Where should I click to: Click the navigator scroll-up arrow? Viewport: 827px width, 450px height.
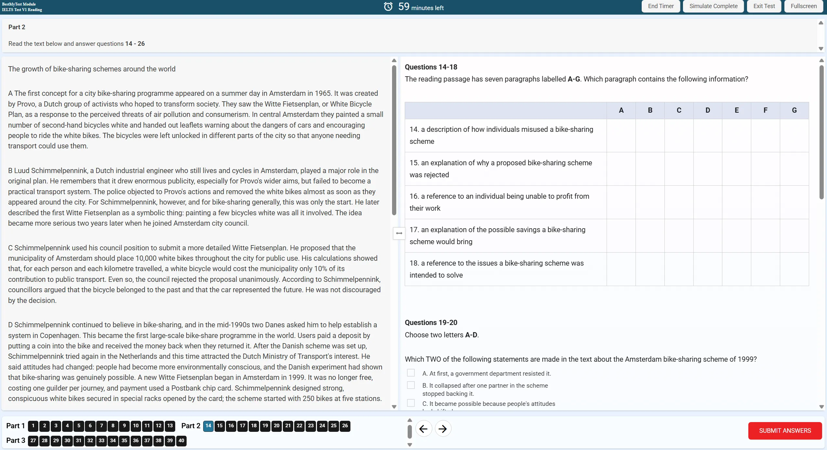(410, 420)
